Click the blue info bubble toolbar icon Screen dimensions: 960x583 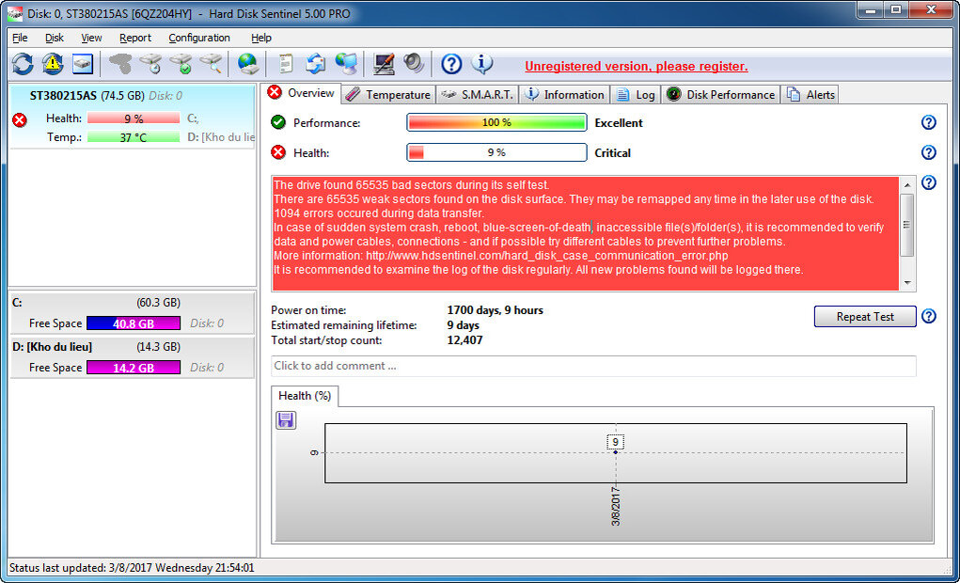tap(481, 63)
